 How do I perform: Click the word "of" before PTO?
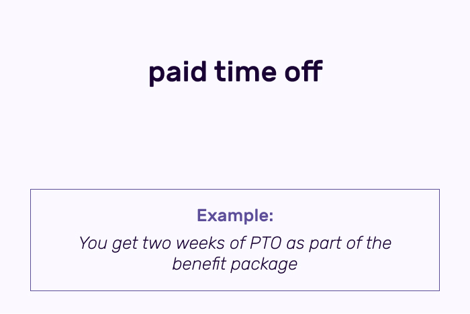[x=238, y=243]
